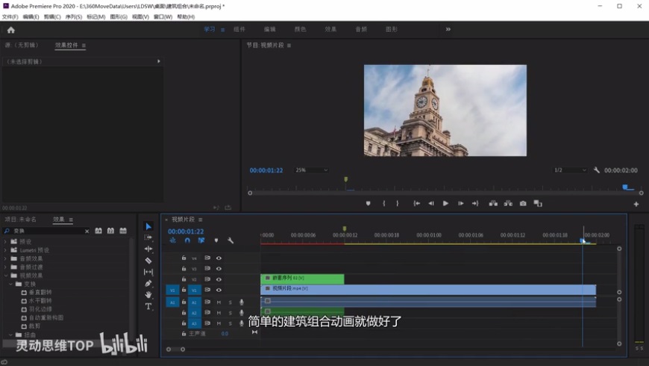649x366 pixels.
Task: Toggle V1 track output eye
Action: [219, 290]
